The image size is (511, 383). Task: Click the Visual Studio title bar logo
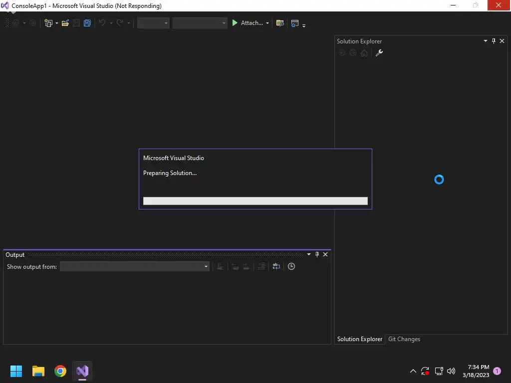pos(5,5)
